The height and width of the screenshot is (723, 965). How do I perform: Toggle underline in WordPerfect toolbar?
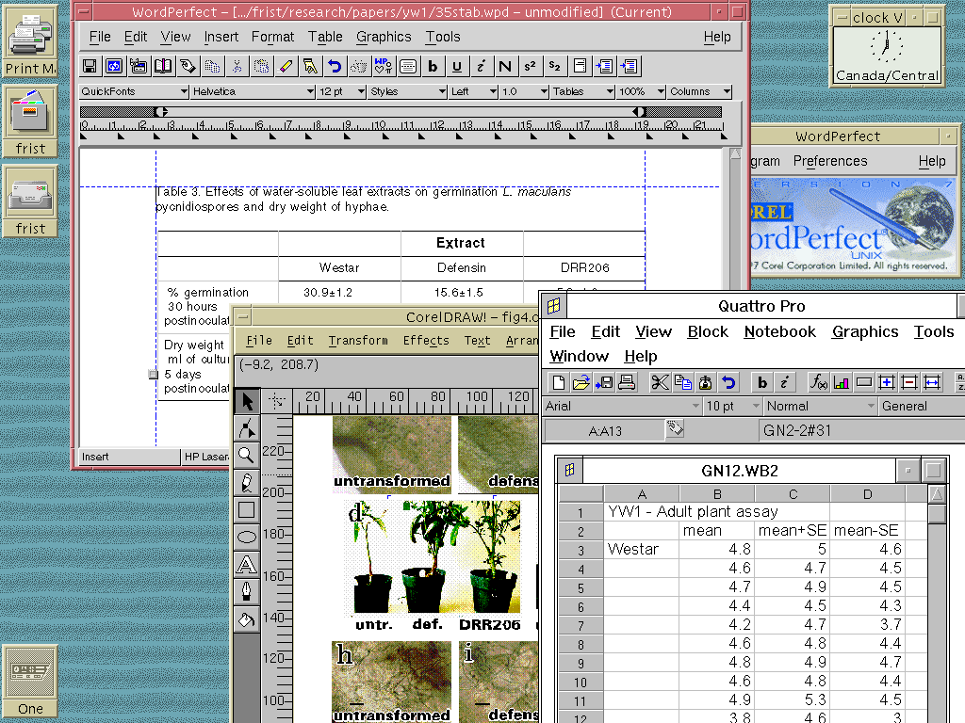tap(457, 67)
